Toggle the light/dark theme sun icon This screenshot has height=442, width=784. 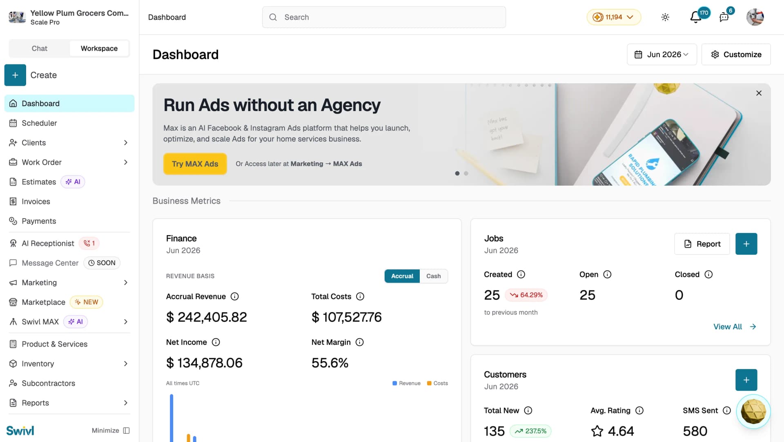click(x=665, y=17)
